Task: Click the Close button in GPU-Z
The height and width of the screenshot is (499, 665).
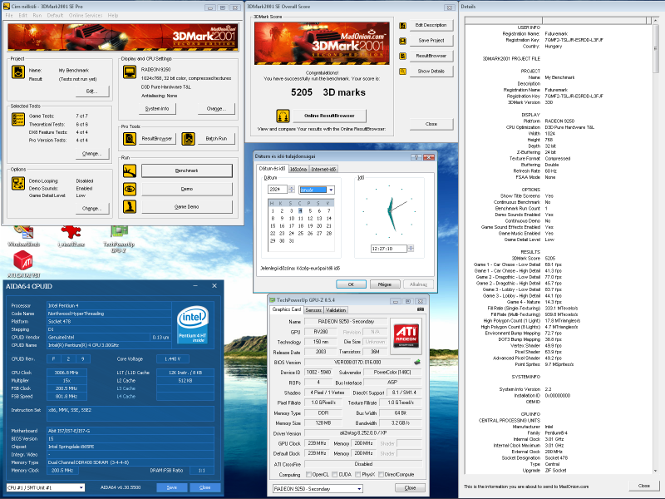Action: (410, 488)
